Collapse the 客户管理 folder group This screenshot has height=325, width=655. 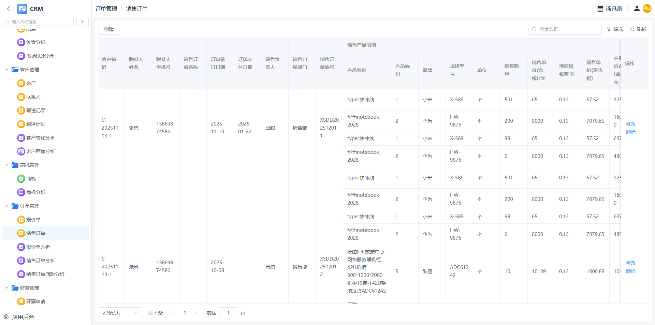pos(7,70)
